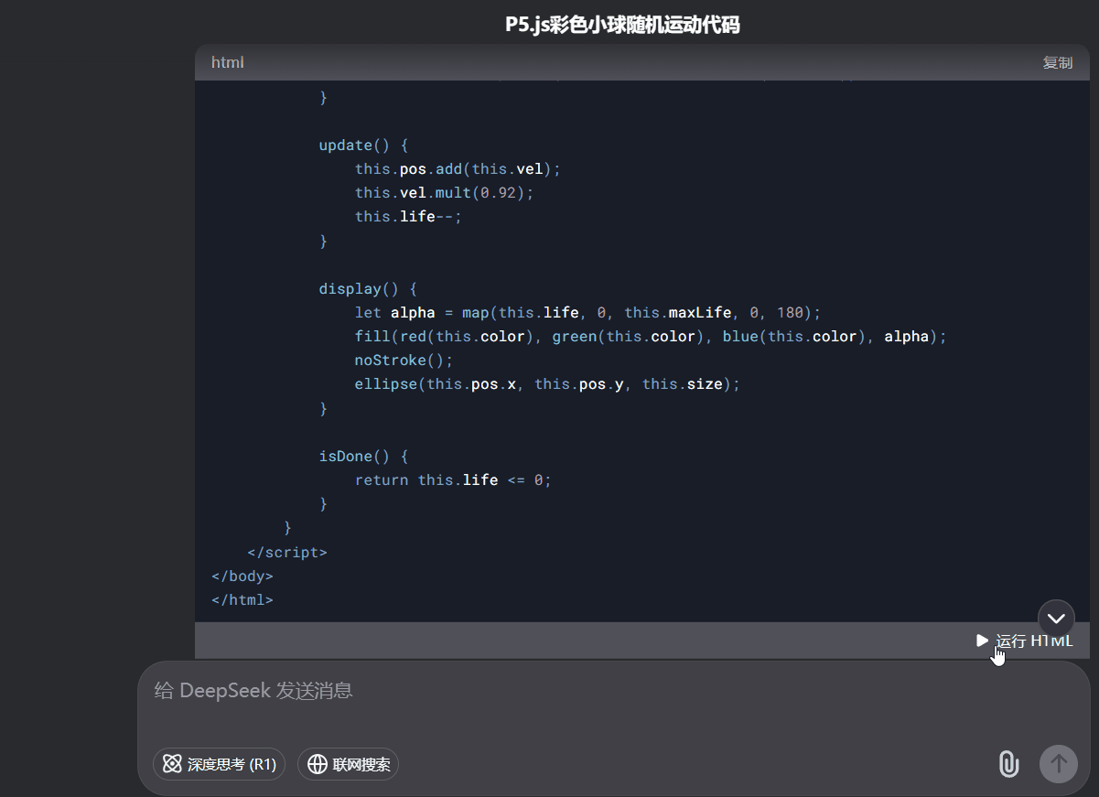Viewport: 1099px width, 797px height.
Task: Click the 给 DeepSeek 发送消息 input field
Action: click(x=613, y=690)
